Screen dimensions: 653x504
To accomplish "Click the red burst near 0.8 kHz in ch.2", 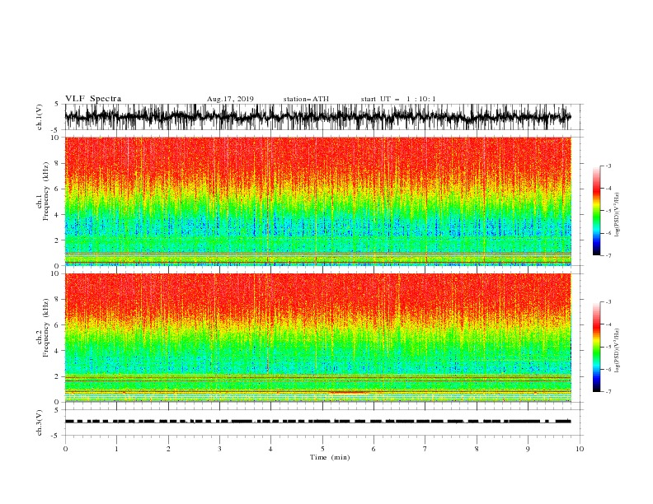I will pyautogui.click(x=348, y=392).
